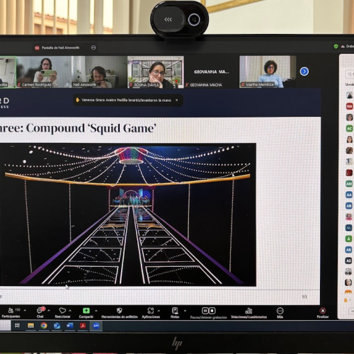Select ROSINA DAVILA video thumbnail
This screenshot has width=354, height=354.
(x=156, y=72)
